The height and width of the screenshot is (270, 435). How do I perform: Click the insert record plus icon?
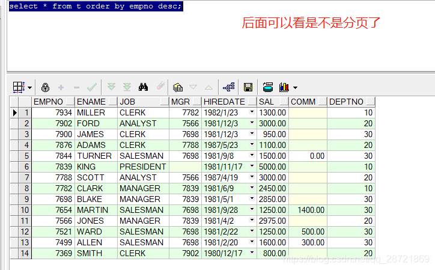coord(61,88)
